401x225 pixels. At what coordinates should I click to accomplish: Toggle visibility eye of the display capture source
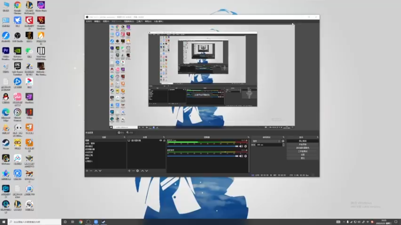[160, 140]
